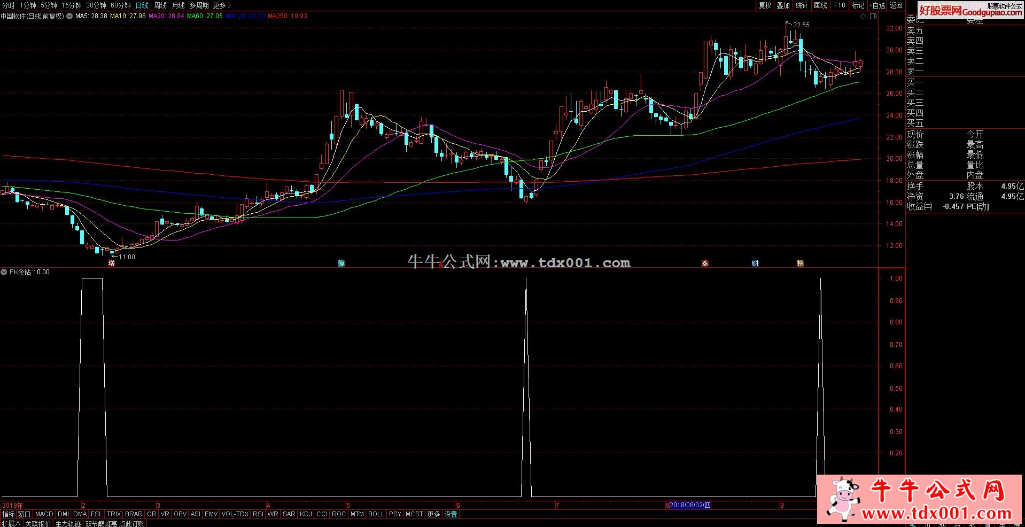Select the 15分钟 period
Screen dimensions: 1025x527
[x=72, y=5]
